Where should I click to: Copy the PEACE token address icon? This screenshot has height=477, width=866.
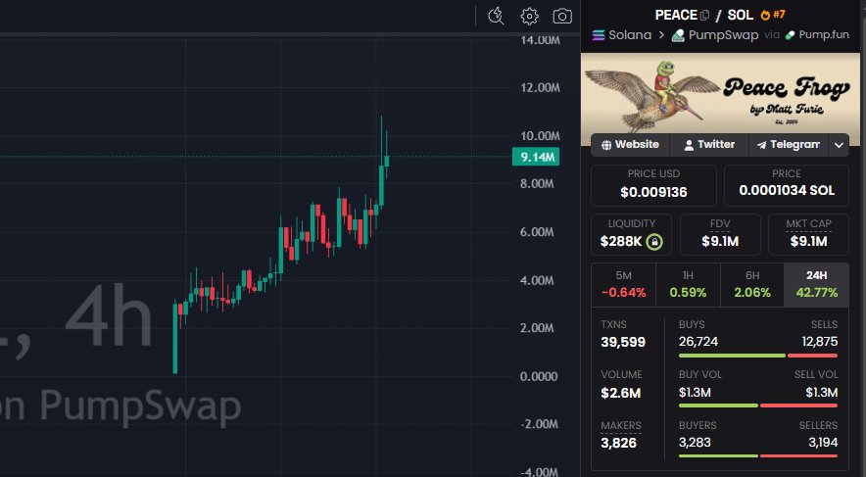(x=704, y=16)
